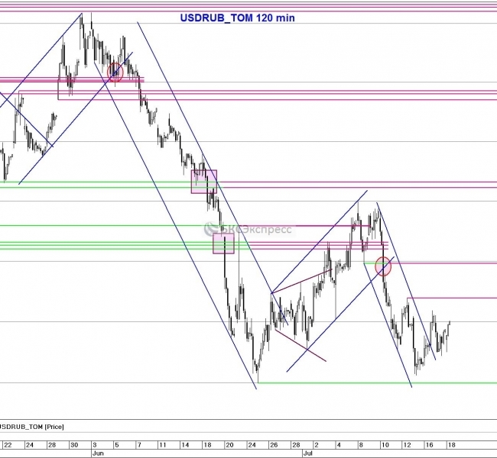Viewport: 497px width, 458px height.
Task: Click the Jun month label on the time axis
Action: [x=98, y=453]
